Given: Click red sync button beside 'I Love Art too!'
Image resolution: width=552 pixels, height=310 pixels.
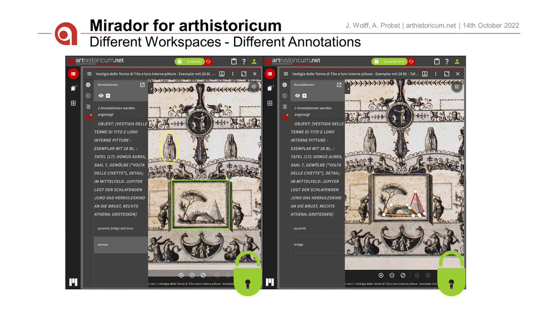Looking at the screenshot, I should coord(411,62).
